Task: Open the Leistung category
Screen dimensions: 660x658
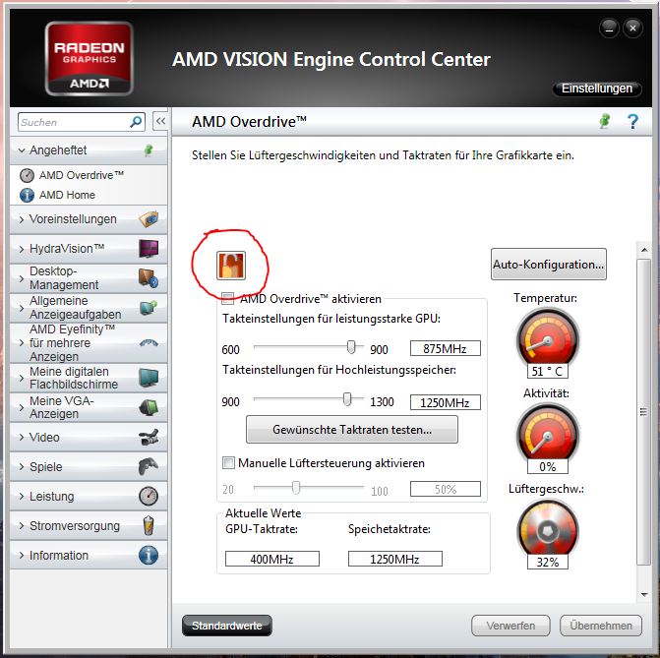Action: 88,496
